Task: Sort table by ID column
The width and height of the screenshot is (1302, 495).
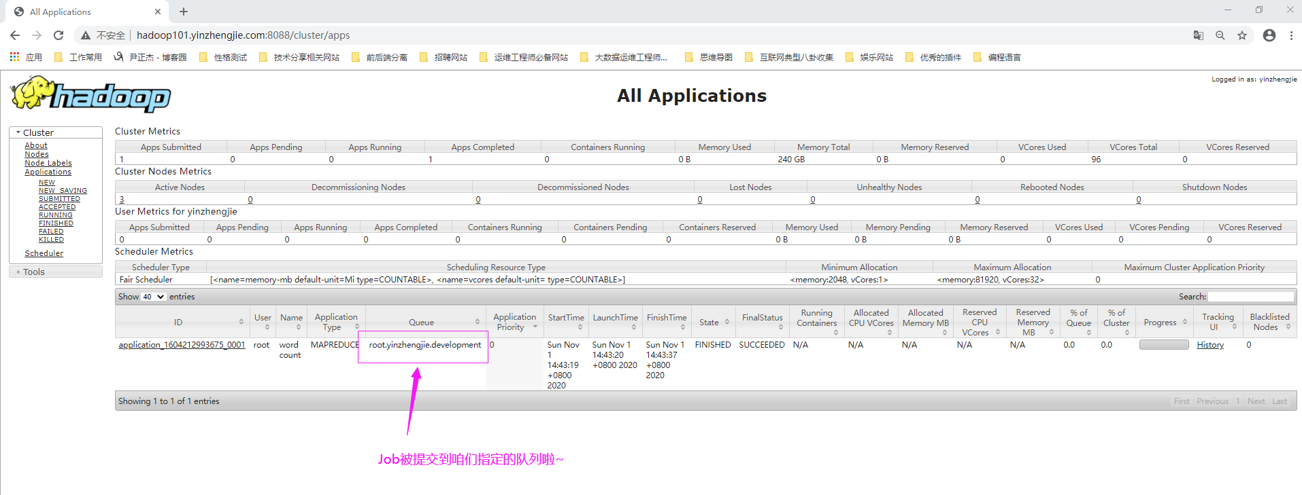Action: [x=181, y=322]
